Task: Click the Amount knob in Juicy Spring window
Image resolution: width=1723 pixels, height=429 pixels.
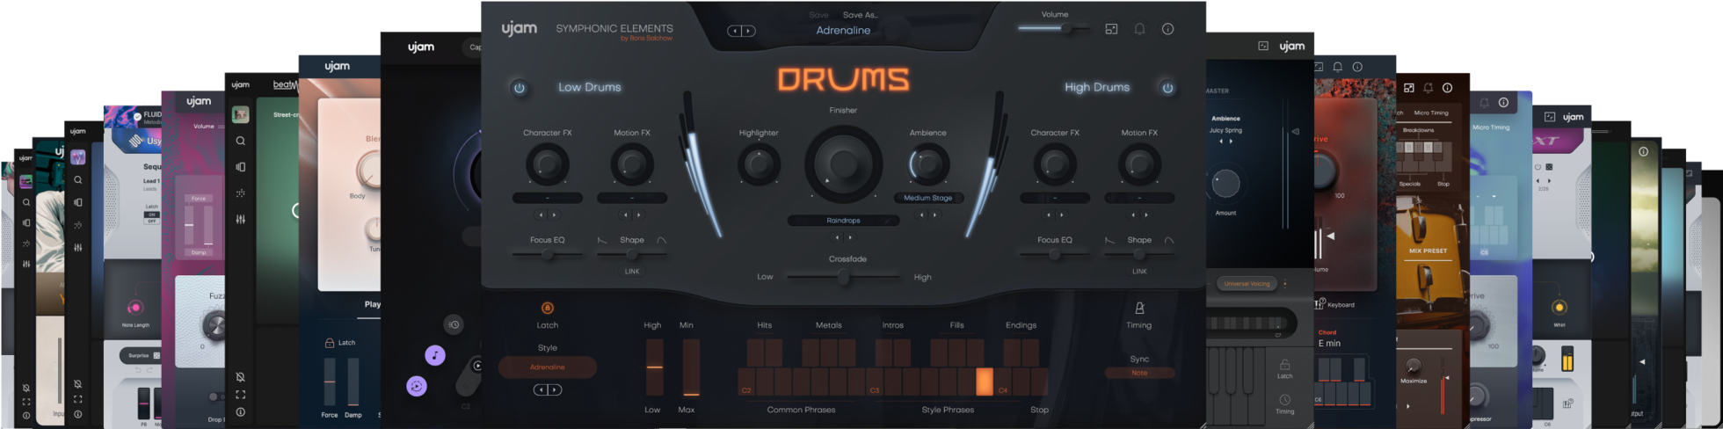Action: pyautogui.click(x=1225, y=183)
